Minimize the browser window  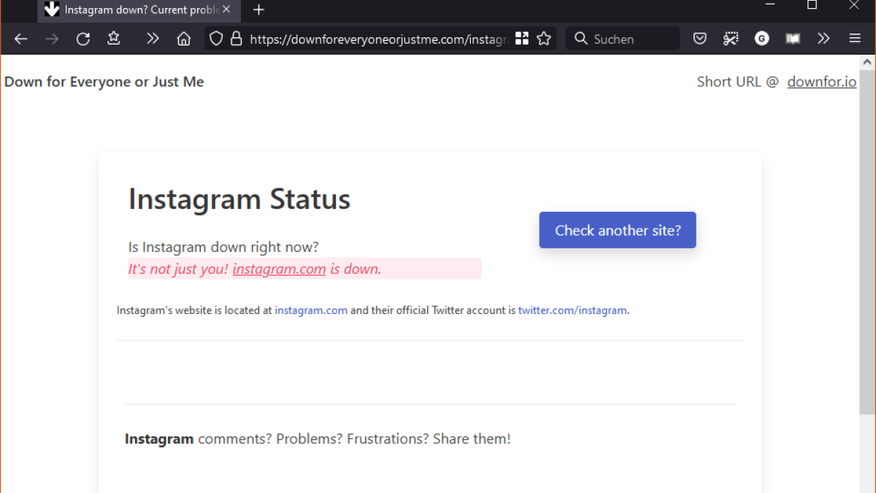tap(769, 5)
